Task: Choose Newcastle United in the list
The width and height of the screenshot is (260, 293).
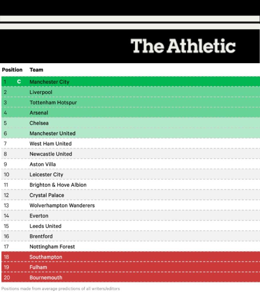Action: click(51, 154)
